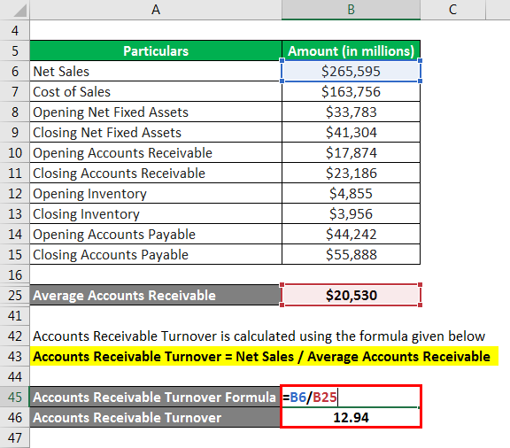Select Opening Accounts Receivable cell
510x448 pixels.
point(156,152)
